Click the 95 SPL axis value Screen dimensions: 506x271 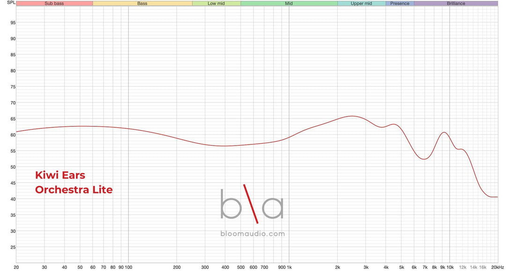click(x=13, y=22)
